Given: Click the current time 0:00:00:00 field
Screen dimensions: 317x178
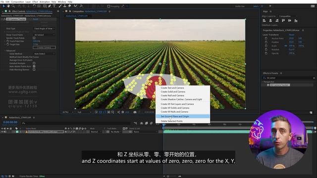Looking at the screenshot, I should tap(10, 122).
